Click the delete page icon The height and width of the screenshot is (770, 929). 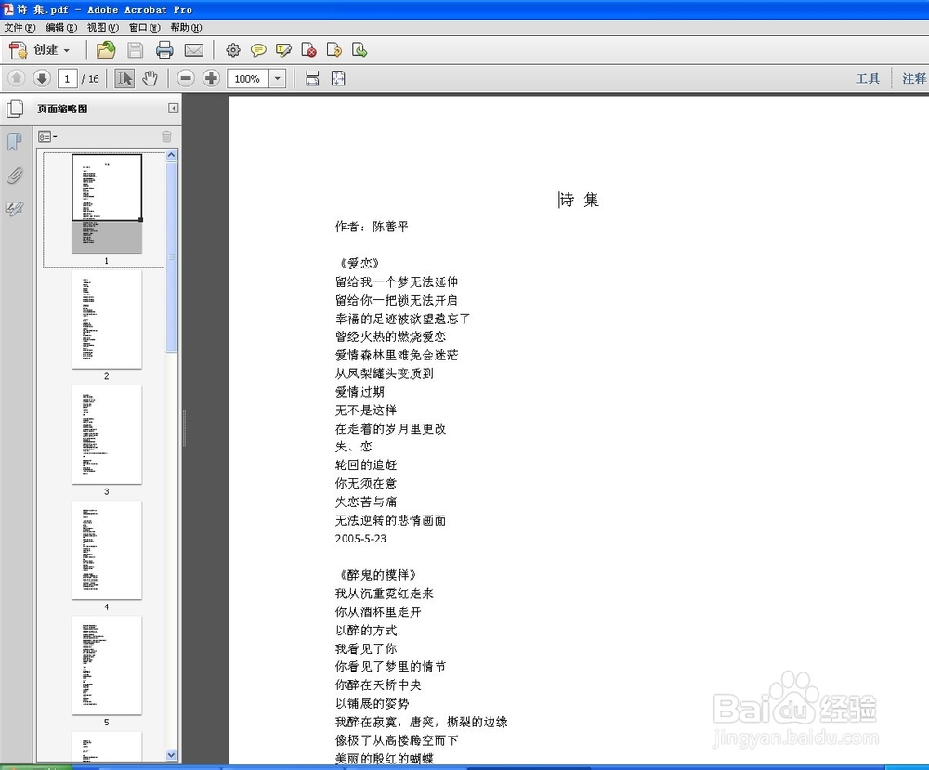308,50
